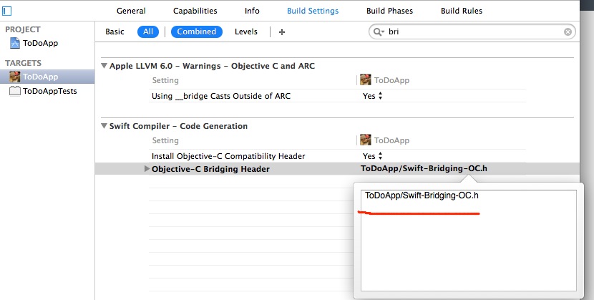
Task: Collapse the Apple LLVM 6.0 Warnings section
Action: 104,66
